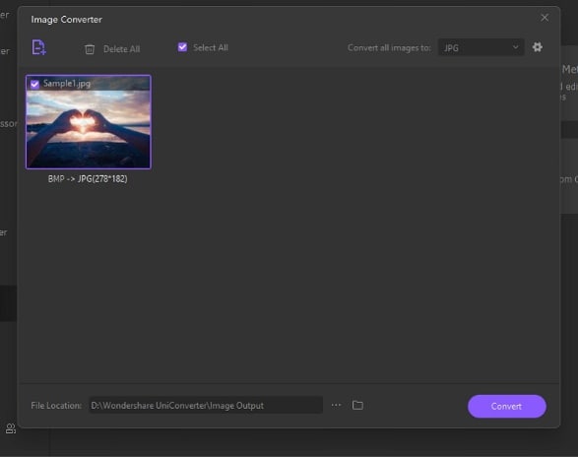
Task: Click the Image Converter title text
Action: [x=66, y=20]
